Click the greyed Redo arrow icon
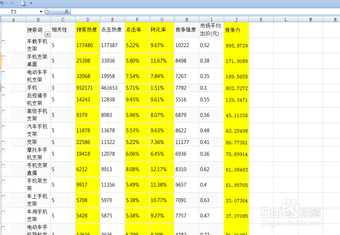This screenshot has height=235, width=340. coord(12,3)
